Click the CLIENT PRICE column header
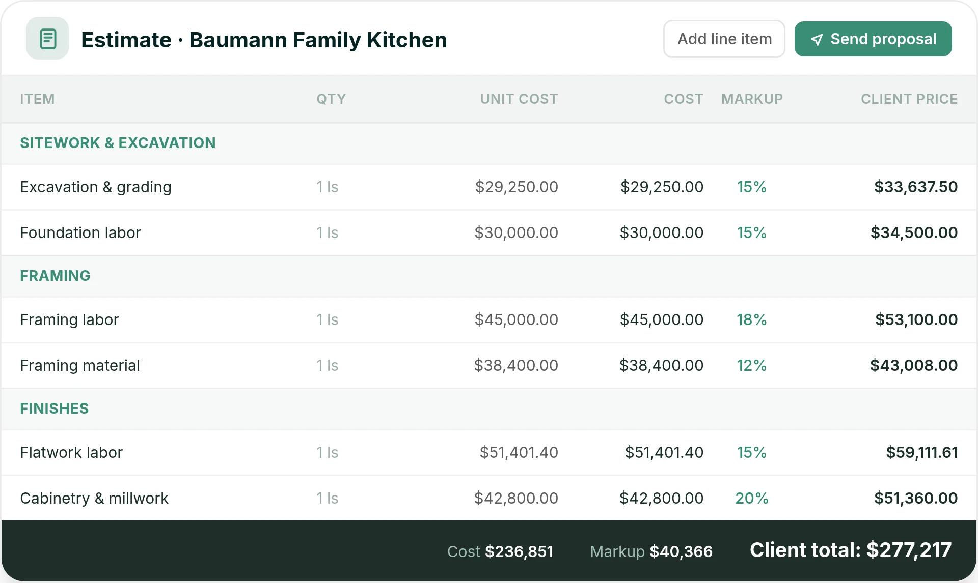The width and height of the screenshot is (978, 583). coord(909,99)
